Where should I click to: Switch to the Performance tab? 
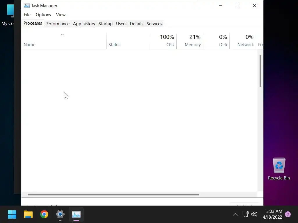pos(57,24)
